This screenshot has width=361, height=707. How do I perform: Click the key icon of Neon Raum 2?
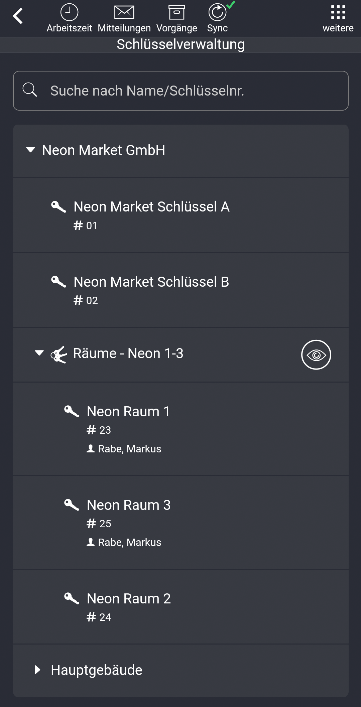[72, 599]
